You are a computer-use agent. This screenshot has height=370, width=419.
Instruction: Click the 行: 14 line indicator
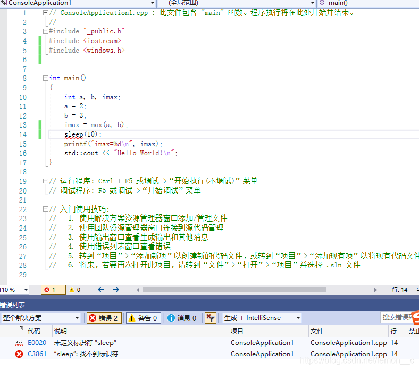point(399,290)
